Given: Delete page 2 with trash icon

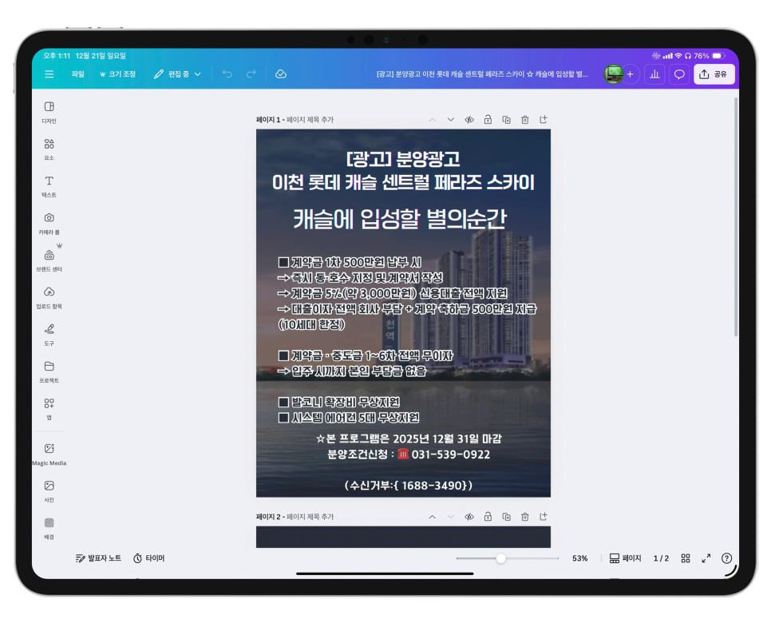Looking at the screenshot, I should 525,517.
